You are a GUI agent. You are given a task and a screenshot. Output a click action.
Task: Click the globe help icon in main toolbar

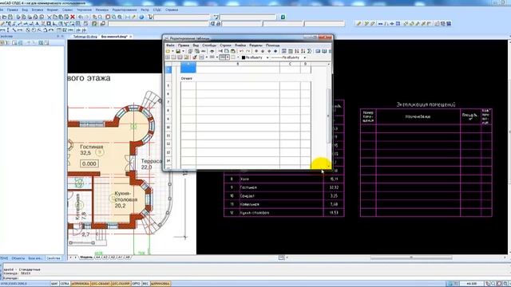point(141,17)
